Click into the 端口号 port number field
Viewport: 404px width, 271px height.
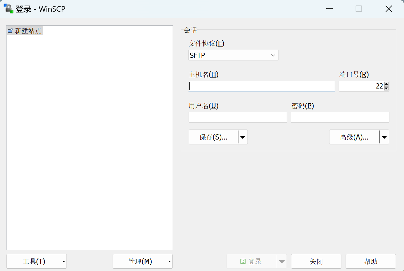(361, 86)
